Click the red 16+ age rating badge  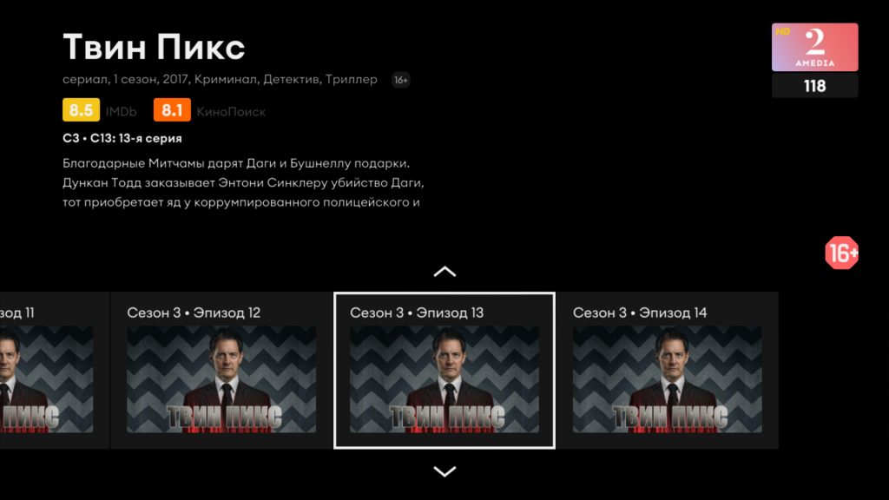coord(841,253)
